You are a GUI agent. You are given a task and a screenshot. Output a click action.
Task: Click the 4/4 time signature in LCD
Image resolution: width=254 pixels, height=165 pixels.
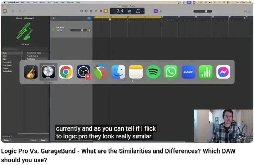[x=138, y=10]
